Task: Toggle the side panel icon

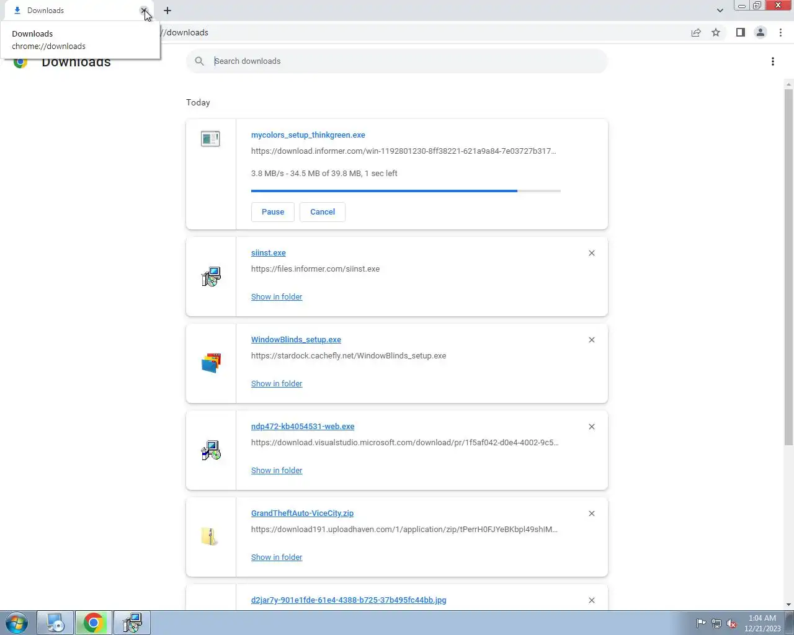Action: 740,32
